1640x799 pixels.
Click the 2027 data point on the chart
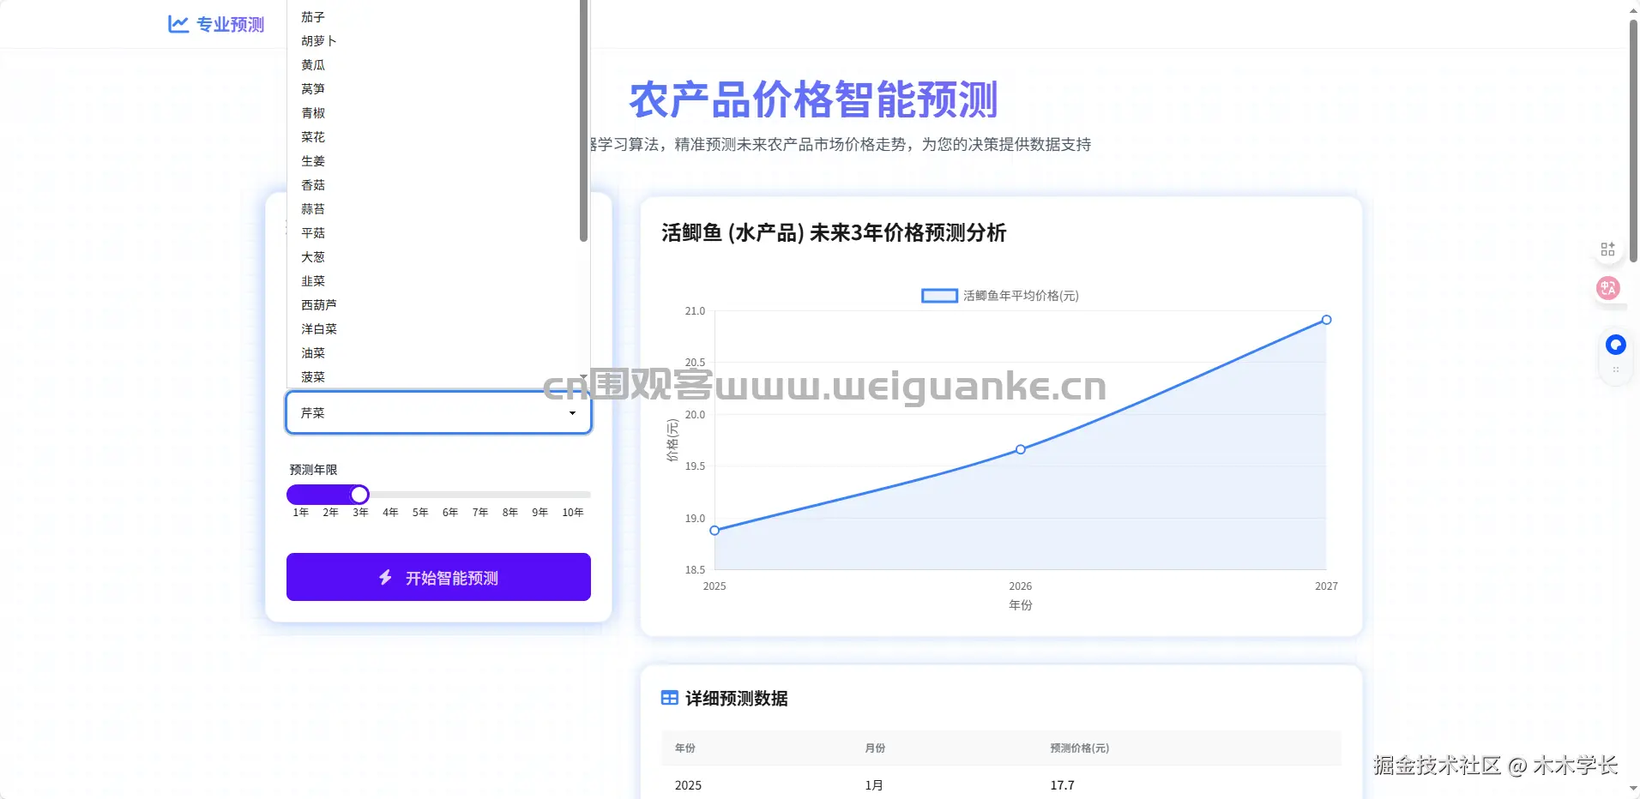pos(1326,319)
